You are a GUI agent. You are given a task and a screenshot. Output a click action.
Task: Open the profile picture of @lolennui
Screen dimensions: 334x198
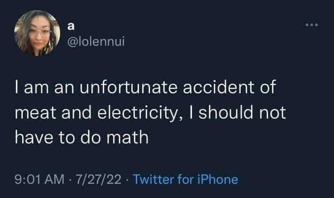coord(37,33)
